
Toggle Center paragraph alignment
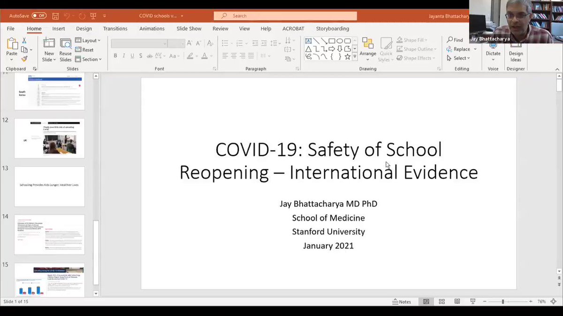pyautogui.click(x=234, y=56)
